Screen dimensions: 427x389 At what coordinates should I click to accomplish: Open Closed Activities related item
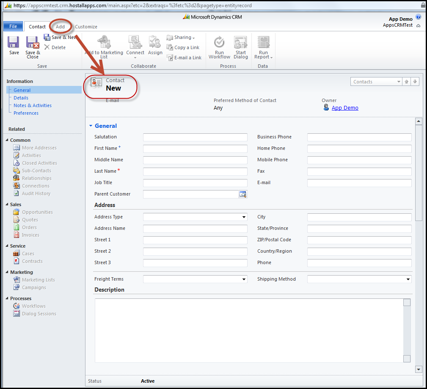coord(35,163)
